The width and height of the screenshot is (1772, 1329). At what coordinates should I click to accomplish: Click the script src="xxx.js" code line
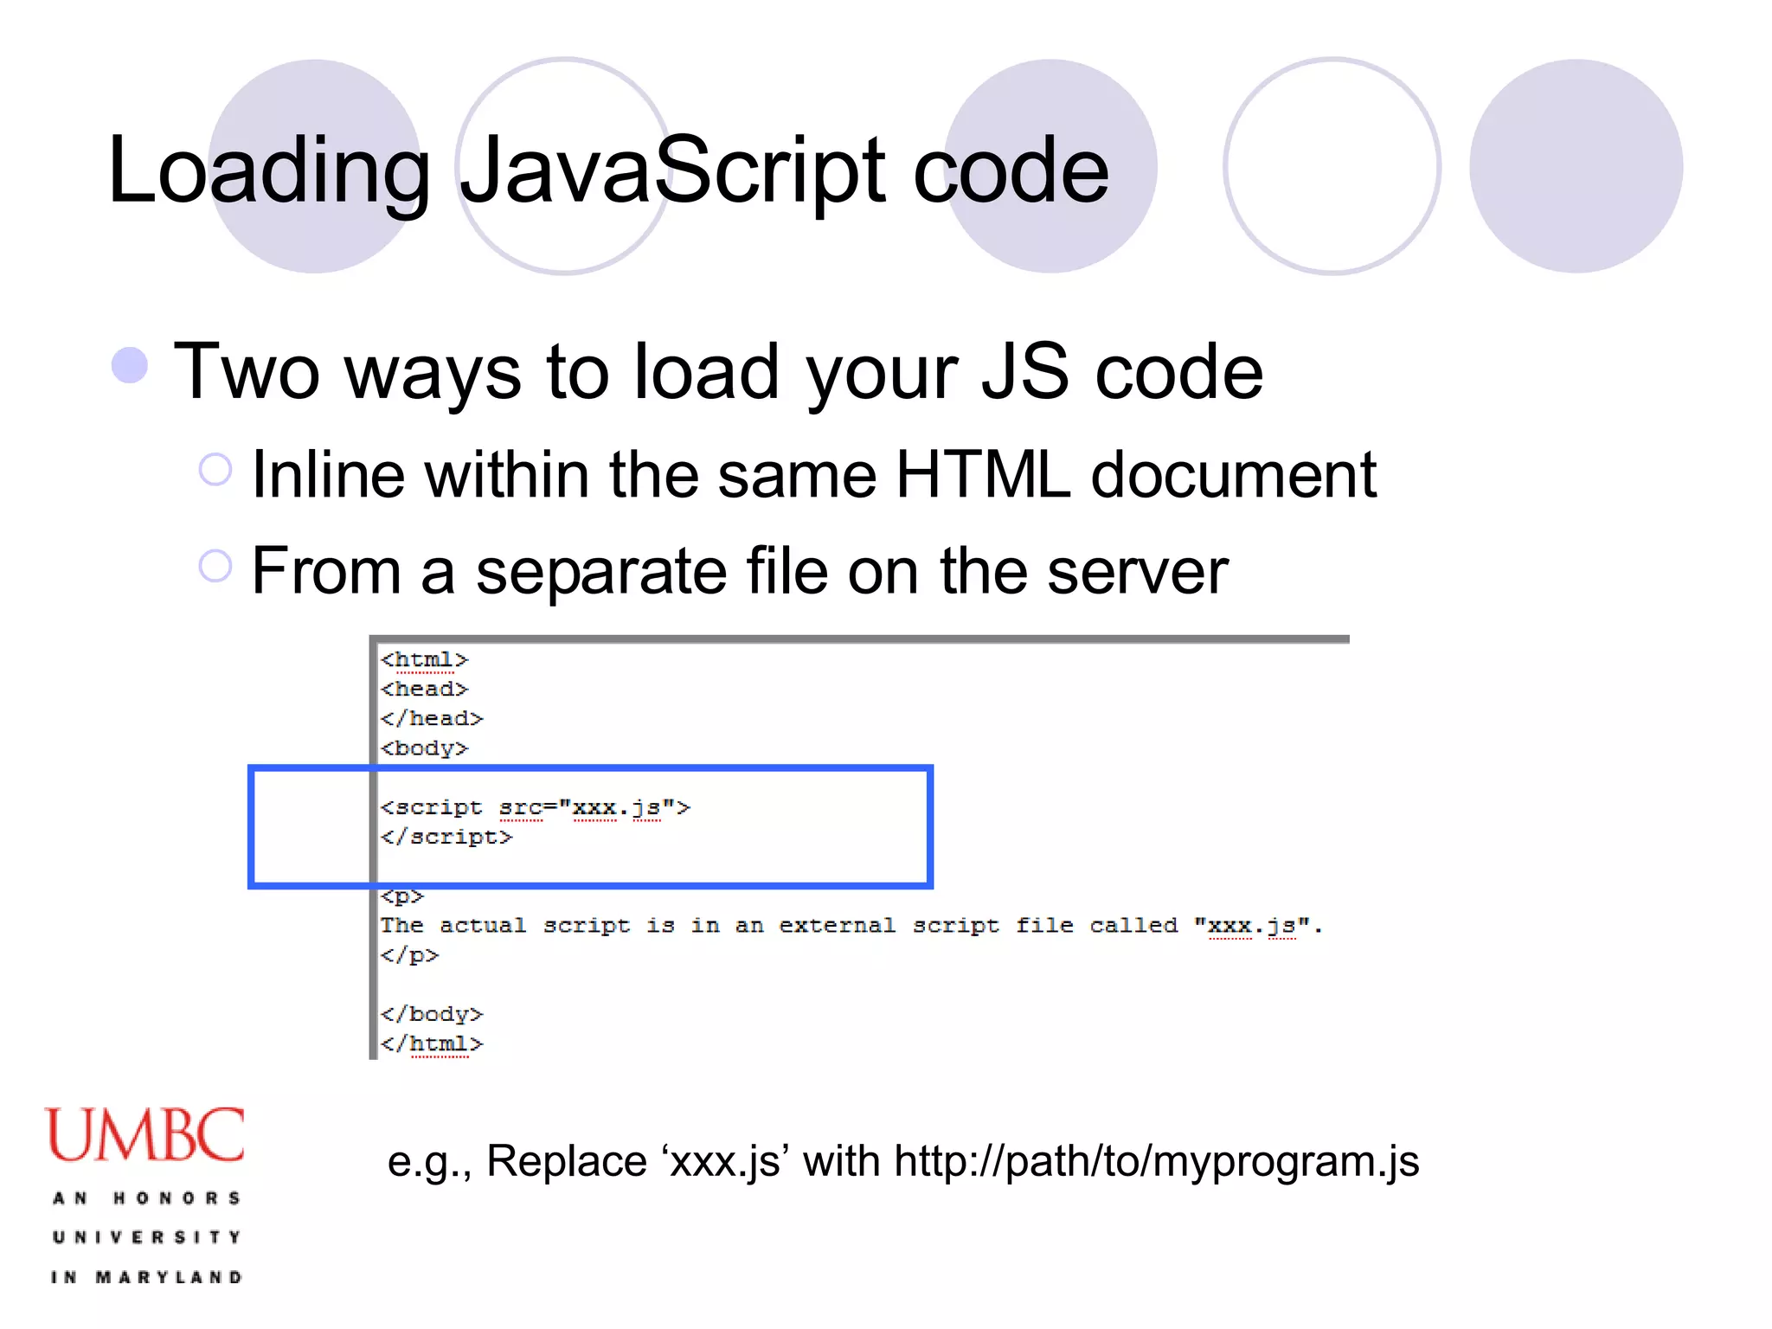click(535, 807)
